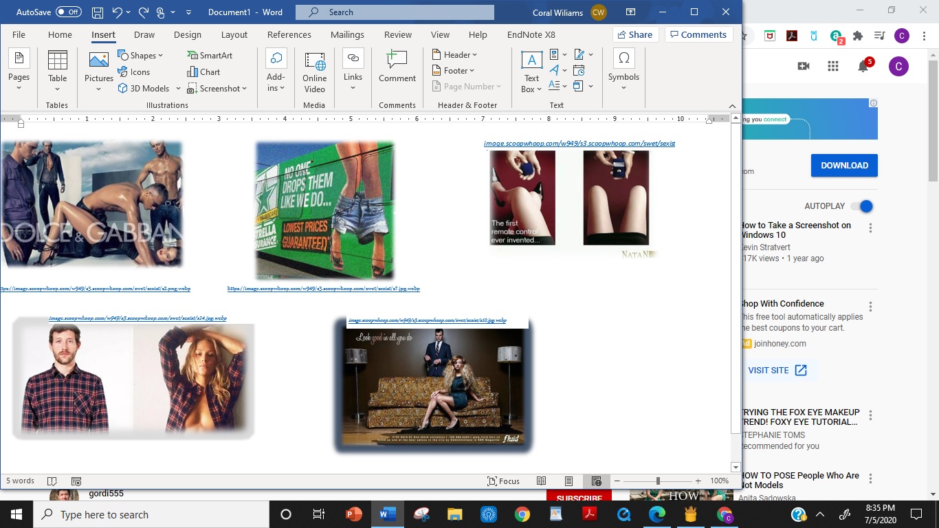Viewport: 939px width, 528px height.
Task: Switch to the Home tab
Action: pos(60,34)
